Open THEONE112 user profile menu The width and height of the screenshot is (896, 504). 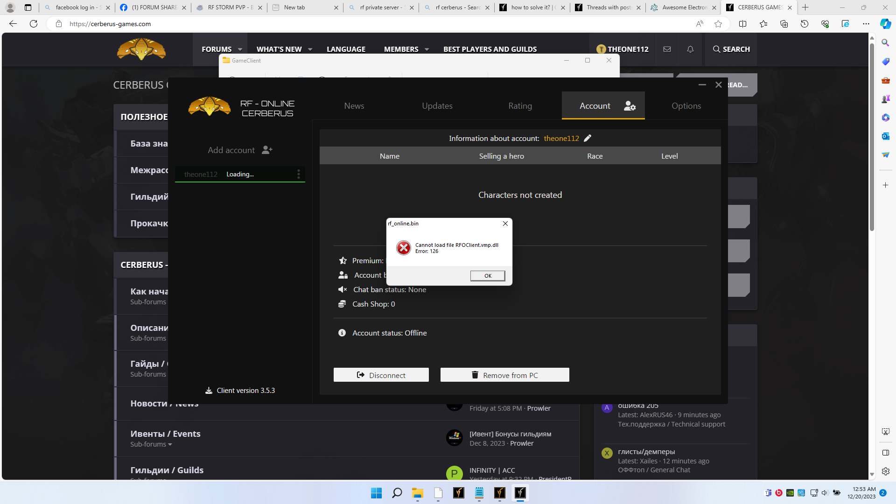tap(622, 49)
